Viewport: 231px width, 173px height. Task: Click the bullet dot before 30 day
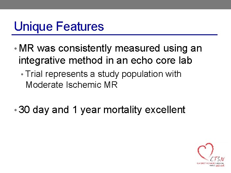click(x=16, y=111)
